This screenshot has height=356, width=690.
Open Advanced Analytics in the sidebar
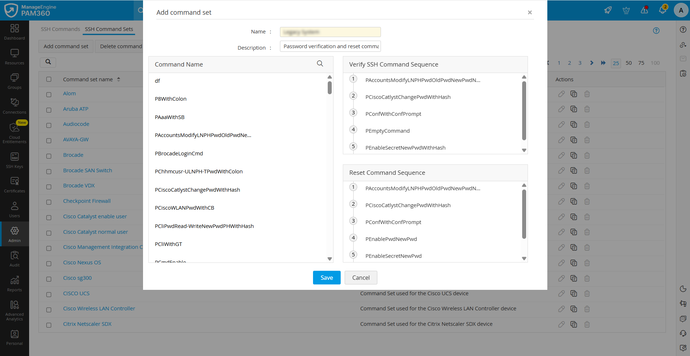[x=14, y=310]
